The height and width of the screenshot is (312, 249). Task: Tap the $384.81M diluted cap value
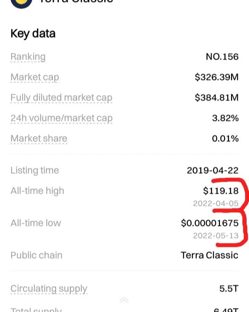click(216, 98)
